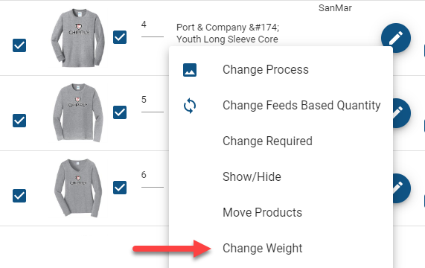The width and height of the screenshot is (425, 268).
Task: Open the V-neck long sleeve shirt thumbnail
Action: (78, 188)
